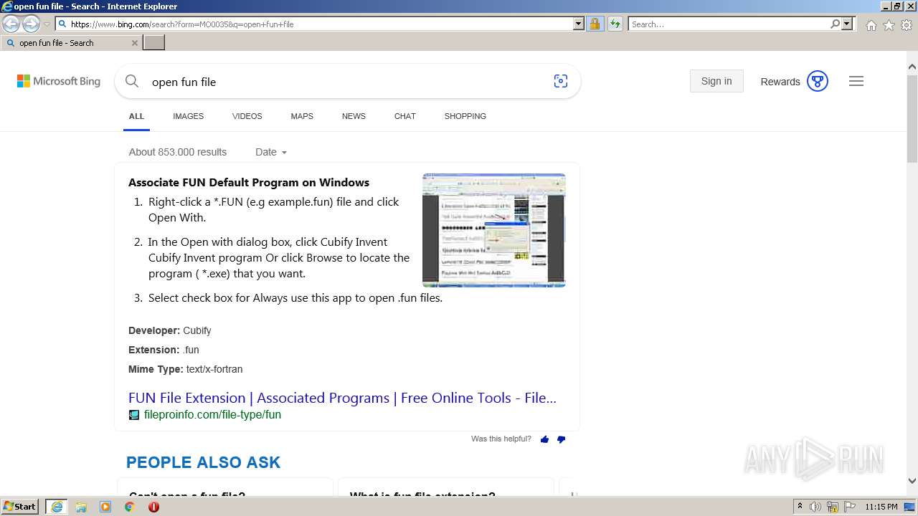Switch to the MAPS tab
The width and height of the screenshot is (918, 516).
point(302,116)
